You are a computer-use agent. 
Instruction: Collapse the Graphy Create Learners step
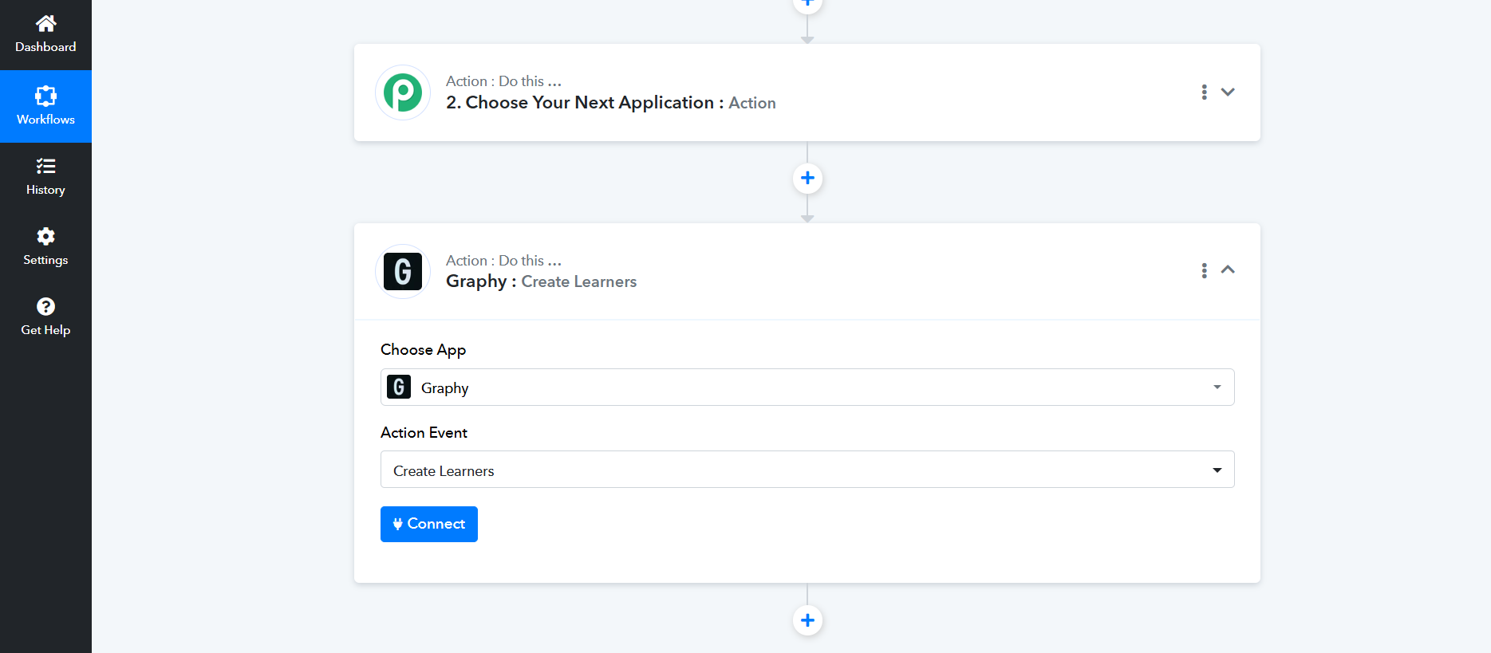click(x=1228, y=270)
